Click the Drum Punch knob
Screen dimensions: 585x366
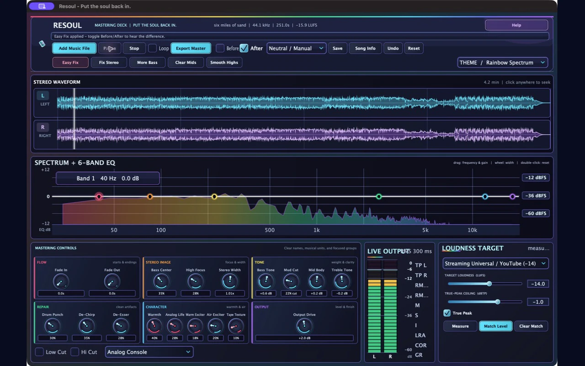click(53, 326)
